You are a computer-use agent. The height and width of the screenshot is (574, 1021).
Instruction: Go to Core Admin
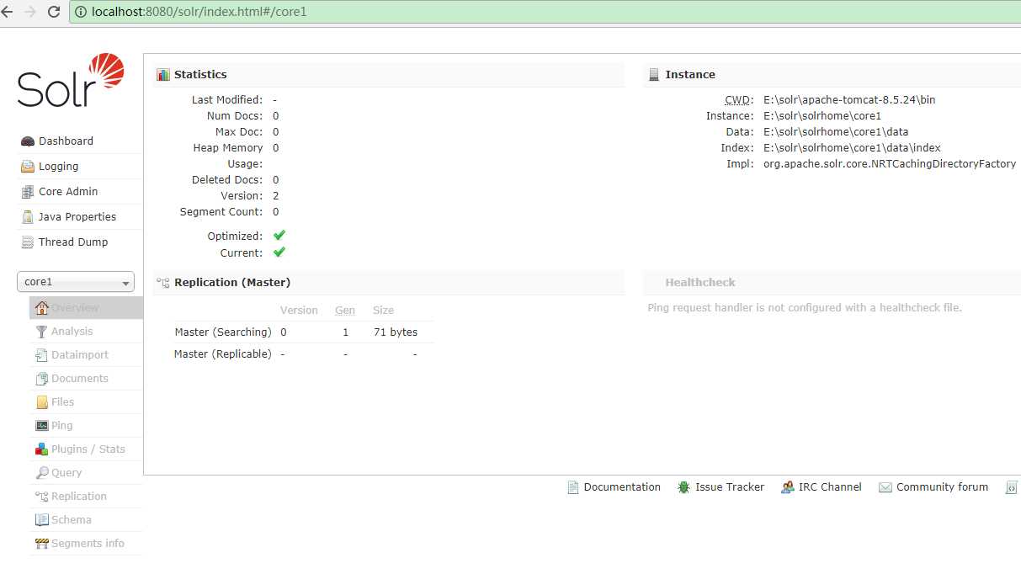coord(80,192)
